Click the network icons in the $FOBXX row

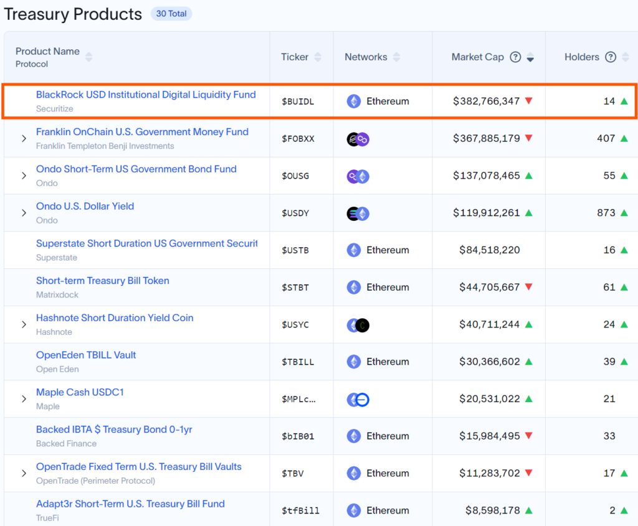[x=358, y=139]
